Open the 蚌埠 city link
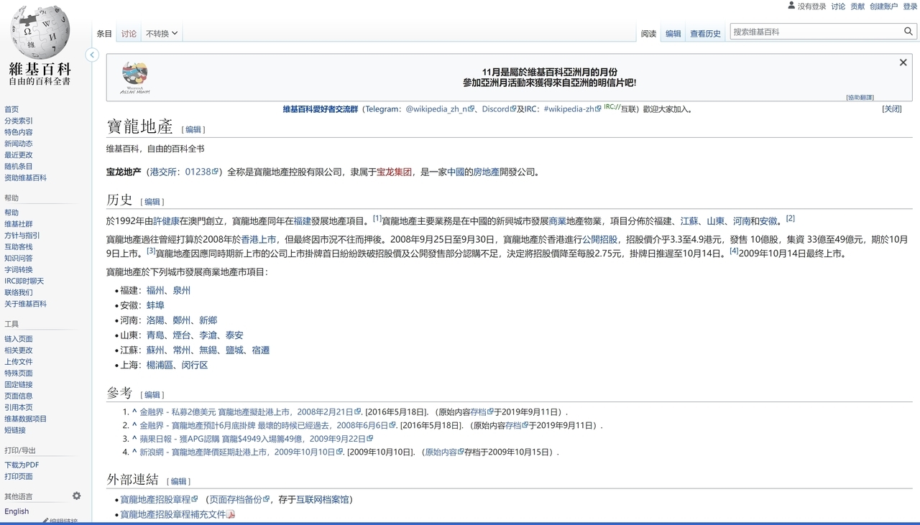Viewport: 920px width, 525px height. pyautogui.click(x=155, y=305)
